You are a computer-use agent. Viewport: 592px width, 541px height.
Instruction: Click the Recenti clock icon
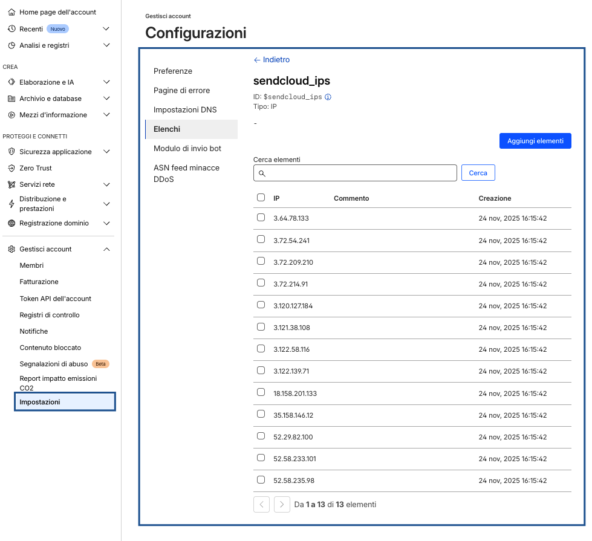11,28
